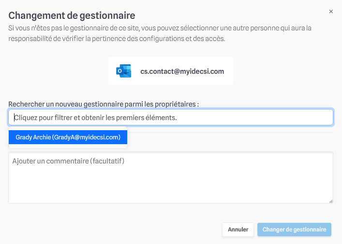Click the Changement de gestionnaire heading
This screenshot has height=244, width=342.
pyautogui.click(x=72, y=15)
